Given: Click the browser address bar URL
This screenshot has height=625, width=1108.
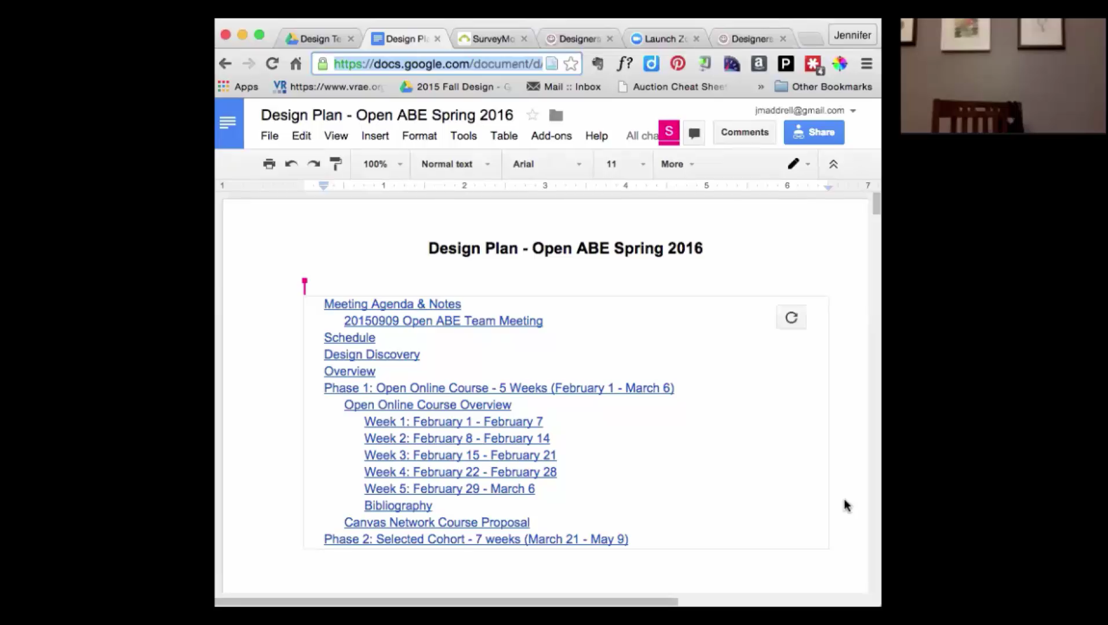Looking at the screenshot, I should (438, 64).
